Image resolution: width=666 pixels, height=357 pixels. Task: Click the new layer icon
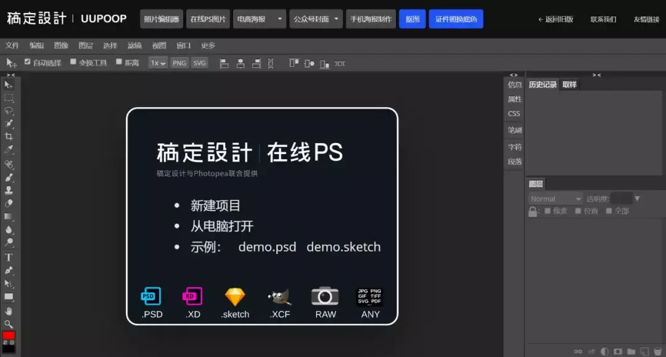click(x=644, y=351)
